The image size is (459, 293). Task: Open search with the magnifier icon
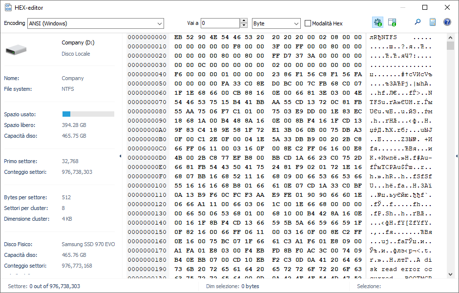[417, 22]
